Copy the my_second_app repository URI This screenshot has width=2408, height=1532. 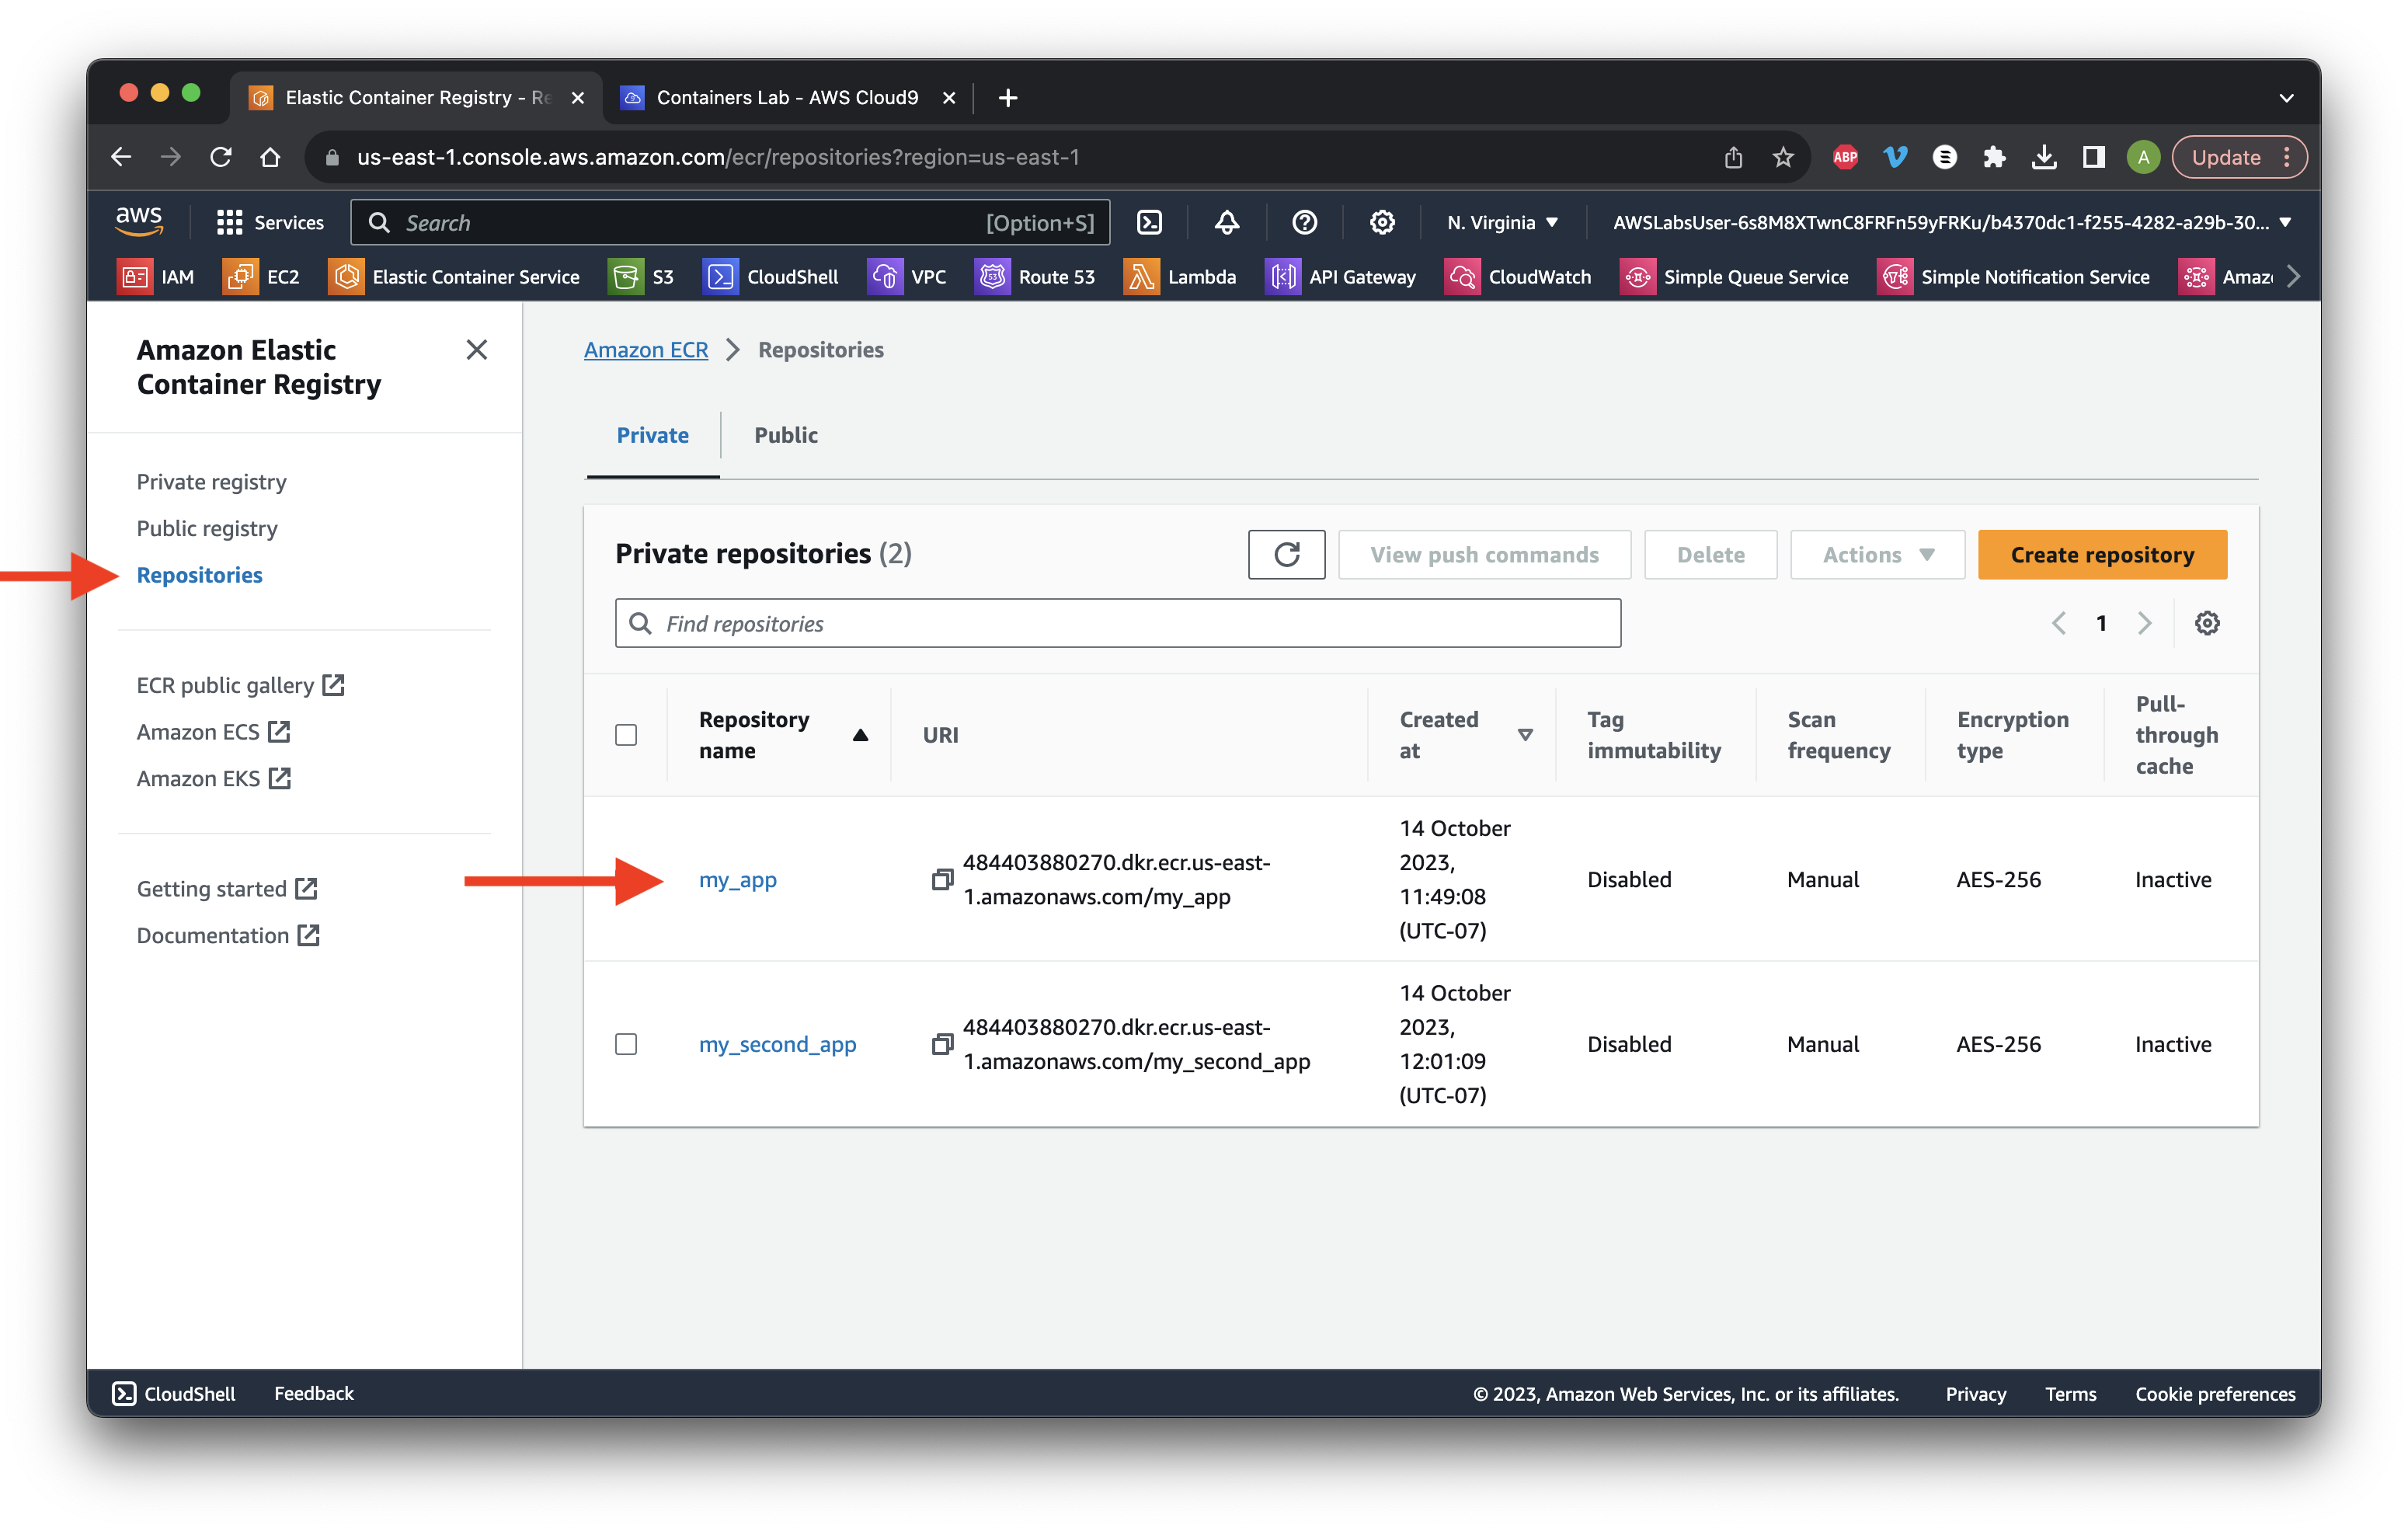pyautogui.click(x=941, y=1044)
